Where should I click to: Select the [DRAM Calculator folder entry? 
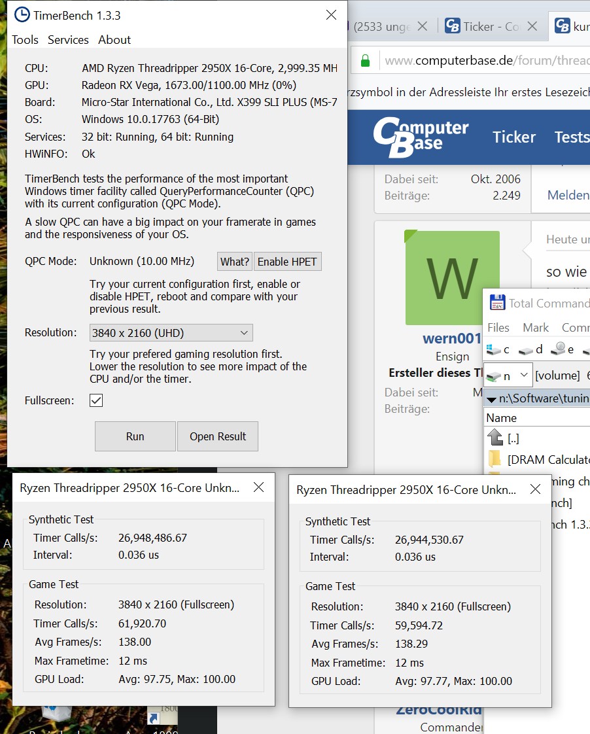pyautogui.click(x=538, y=460)
